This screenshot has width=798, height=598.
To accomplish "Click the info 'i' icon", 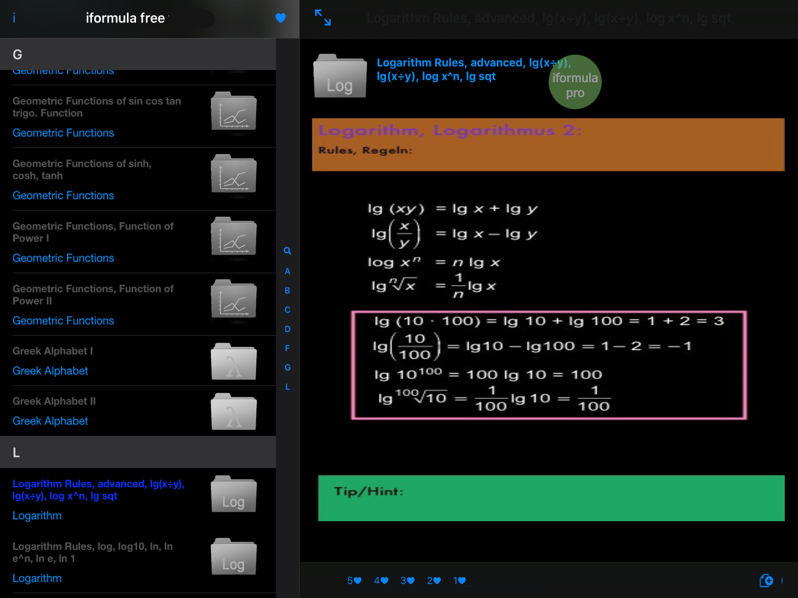I will coord(14,18).
